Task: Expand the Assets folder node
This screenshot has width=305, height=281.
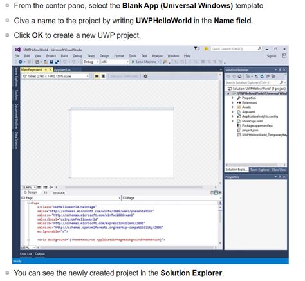Action: click(x=232, y=107)
